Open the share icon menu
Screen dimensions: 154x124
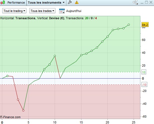pyautogui.click(x=136, y=2)
